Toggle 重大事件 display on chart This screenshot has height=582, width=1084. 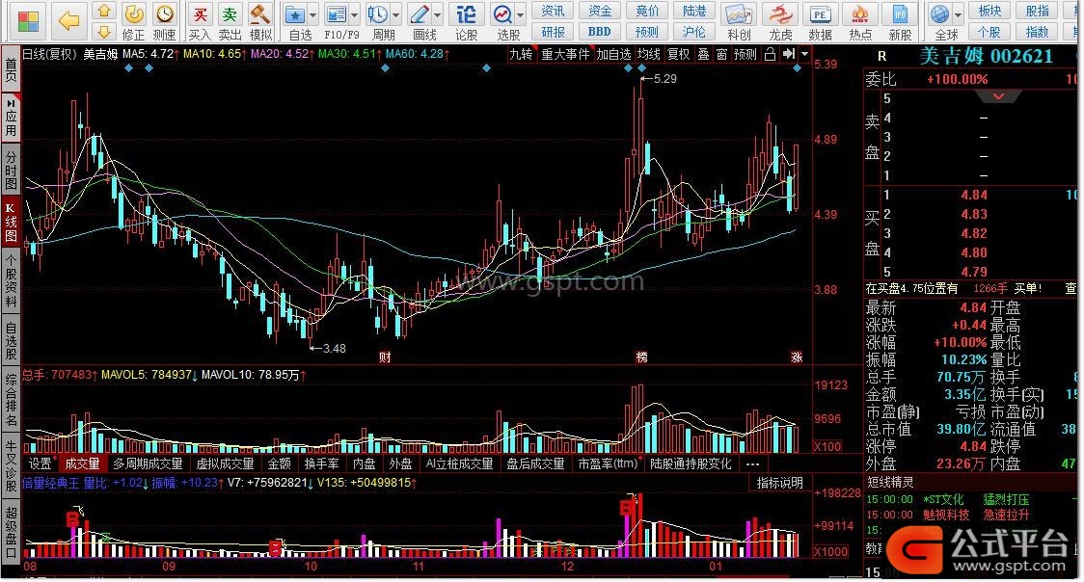pos(565,54)
